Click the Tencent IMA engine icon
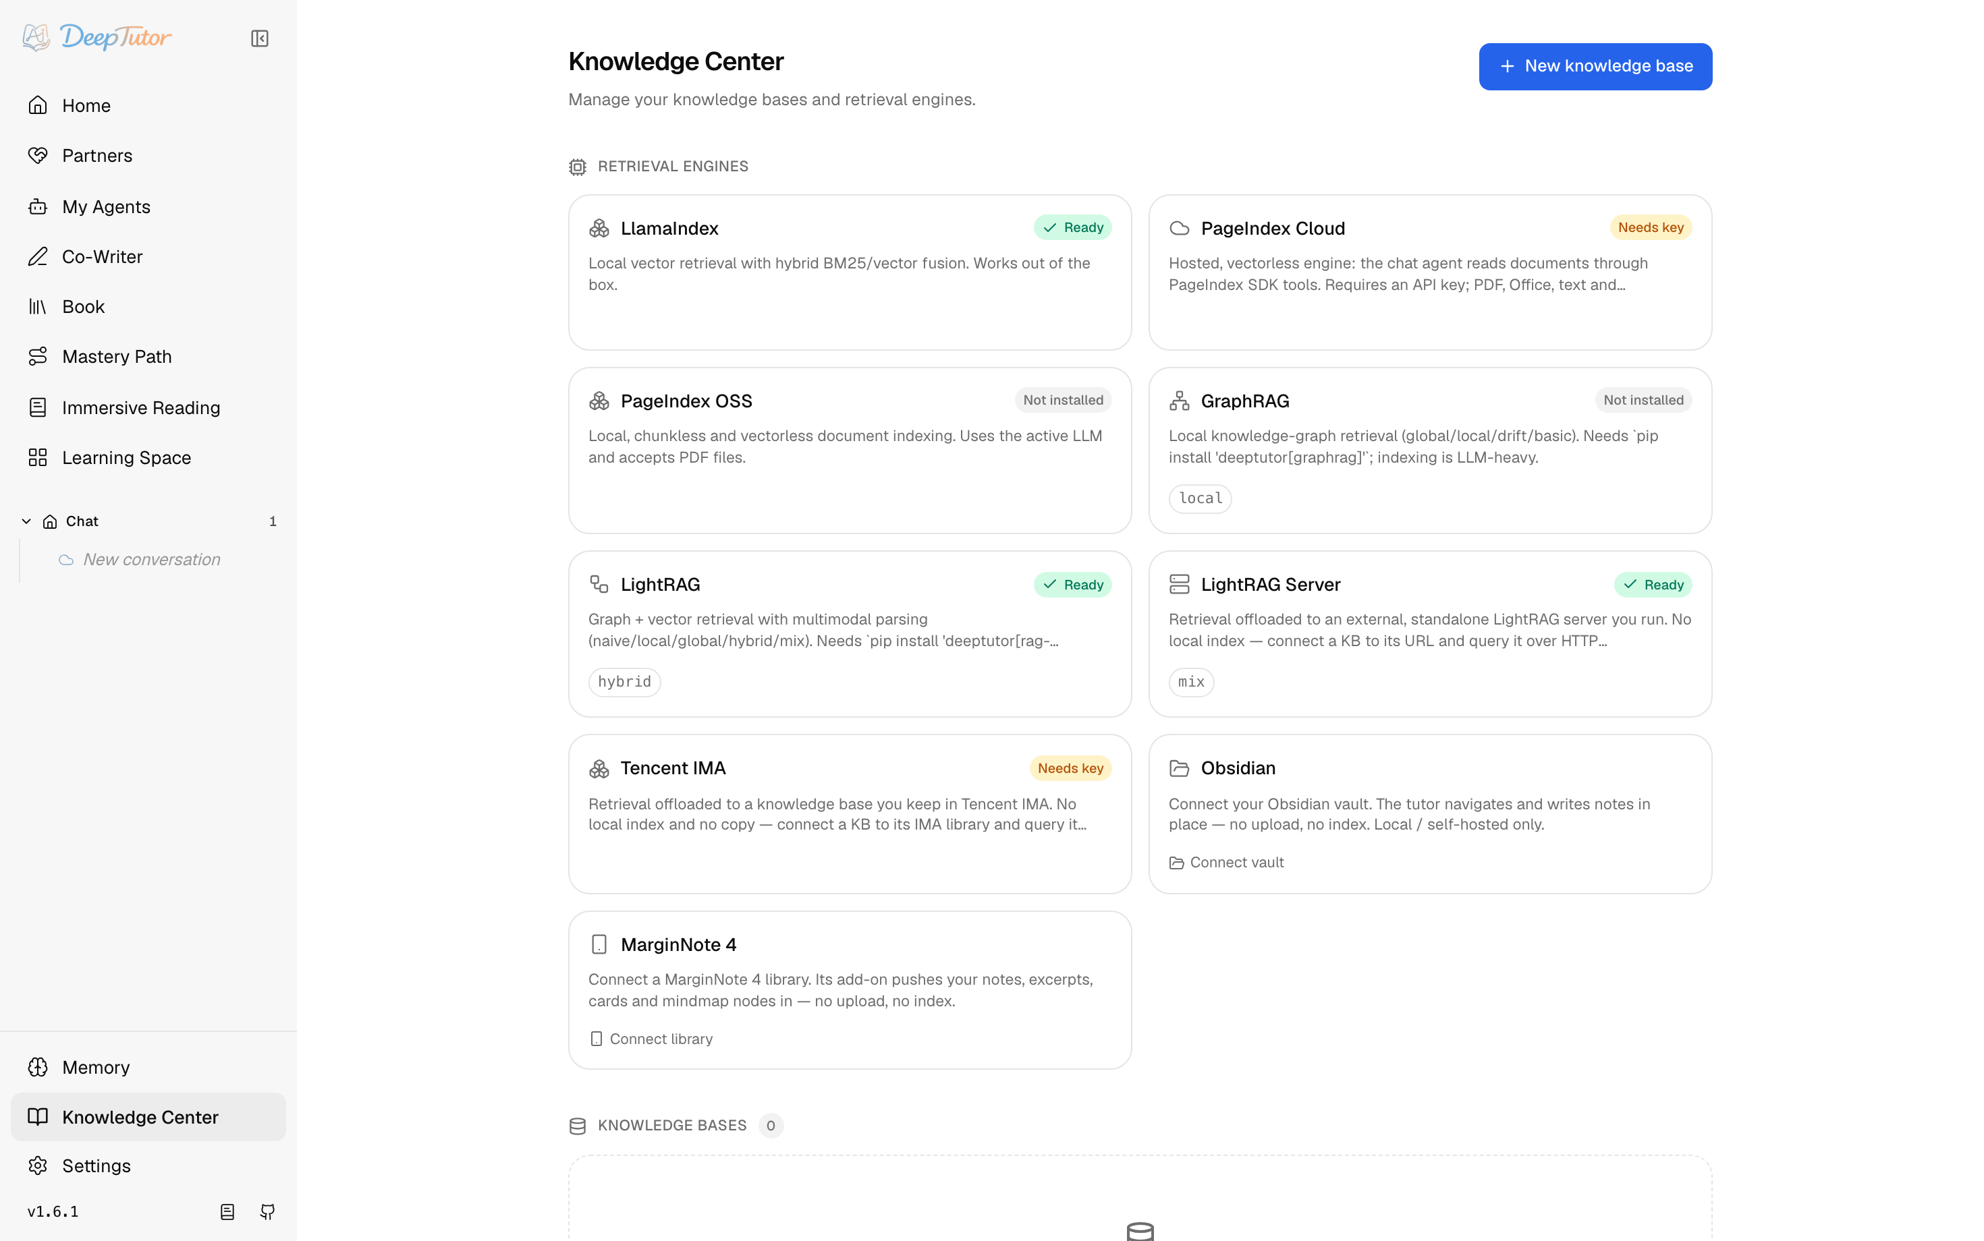1984x1241 pixels. (x=599, y=768)
